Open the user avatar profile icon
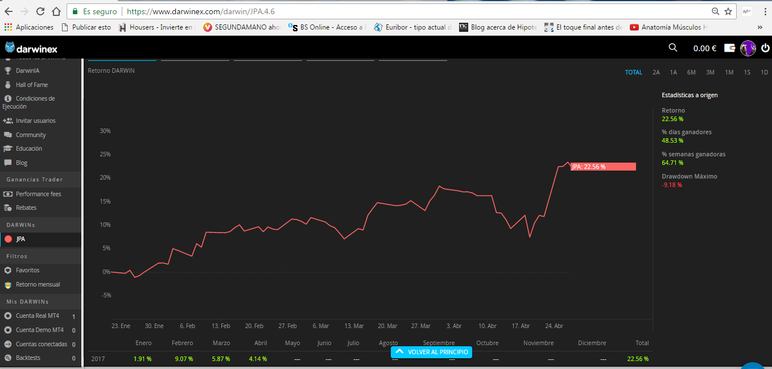Image resolution: width=772 pixels, height=369 pixels. coord(748,48)
